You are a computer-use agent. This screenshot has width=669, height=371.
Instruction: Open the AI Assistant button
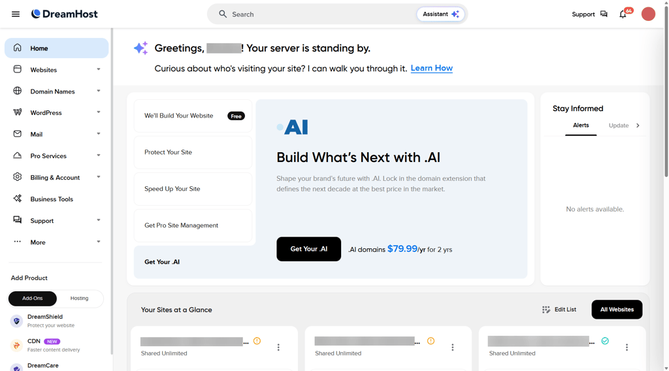pos(440,14)
